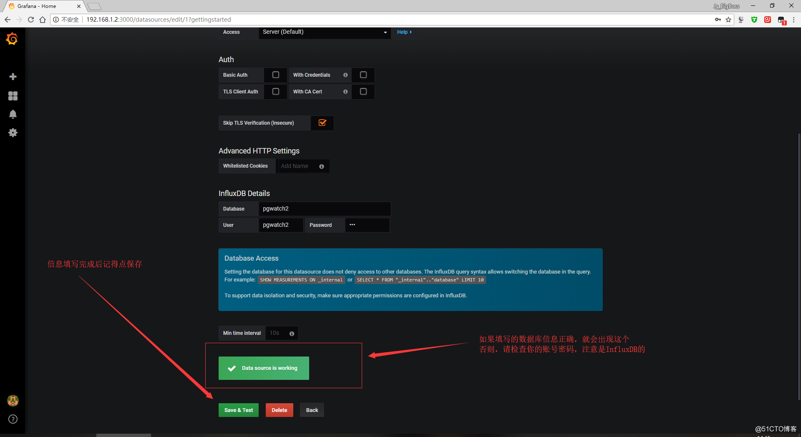
Task: Click the Back button at the bottom of the form
Action: tap(312, 410)
